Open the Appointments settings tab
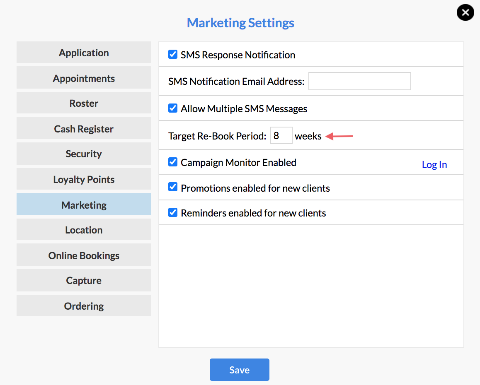 tap(84, 78)
